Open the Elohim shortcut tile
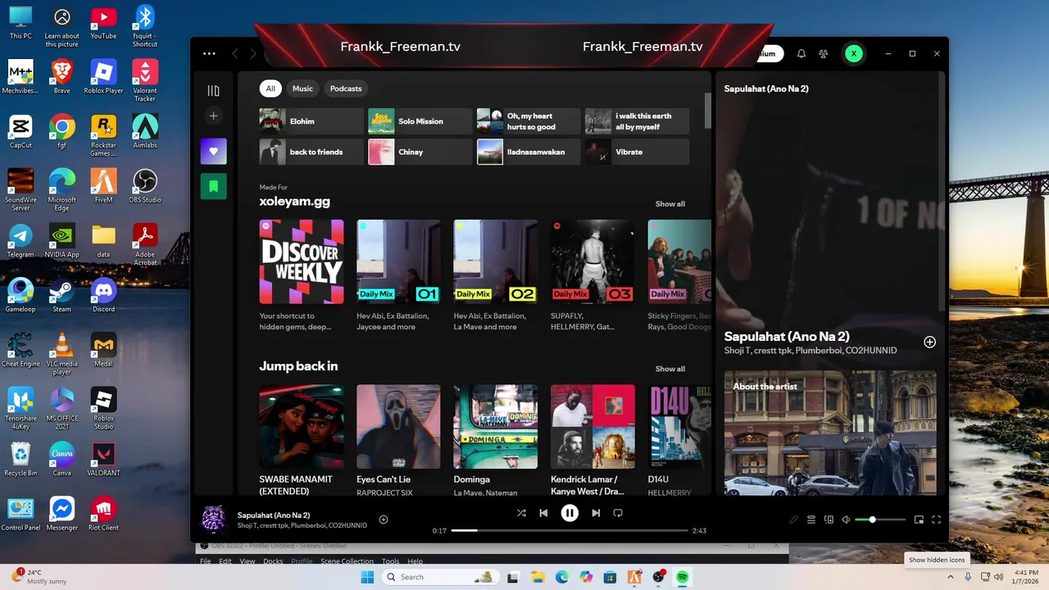This screenshot has height=590, width=1049. click(x=311, y=121)
